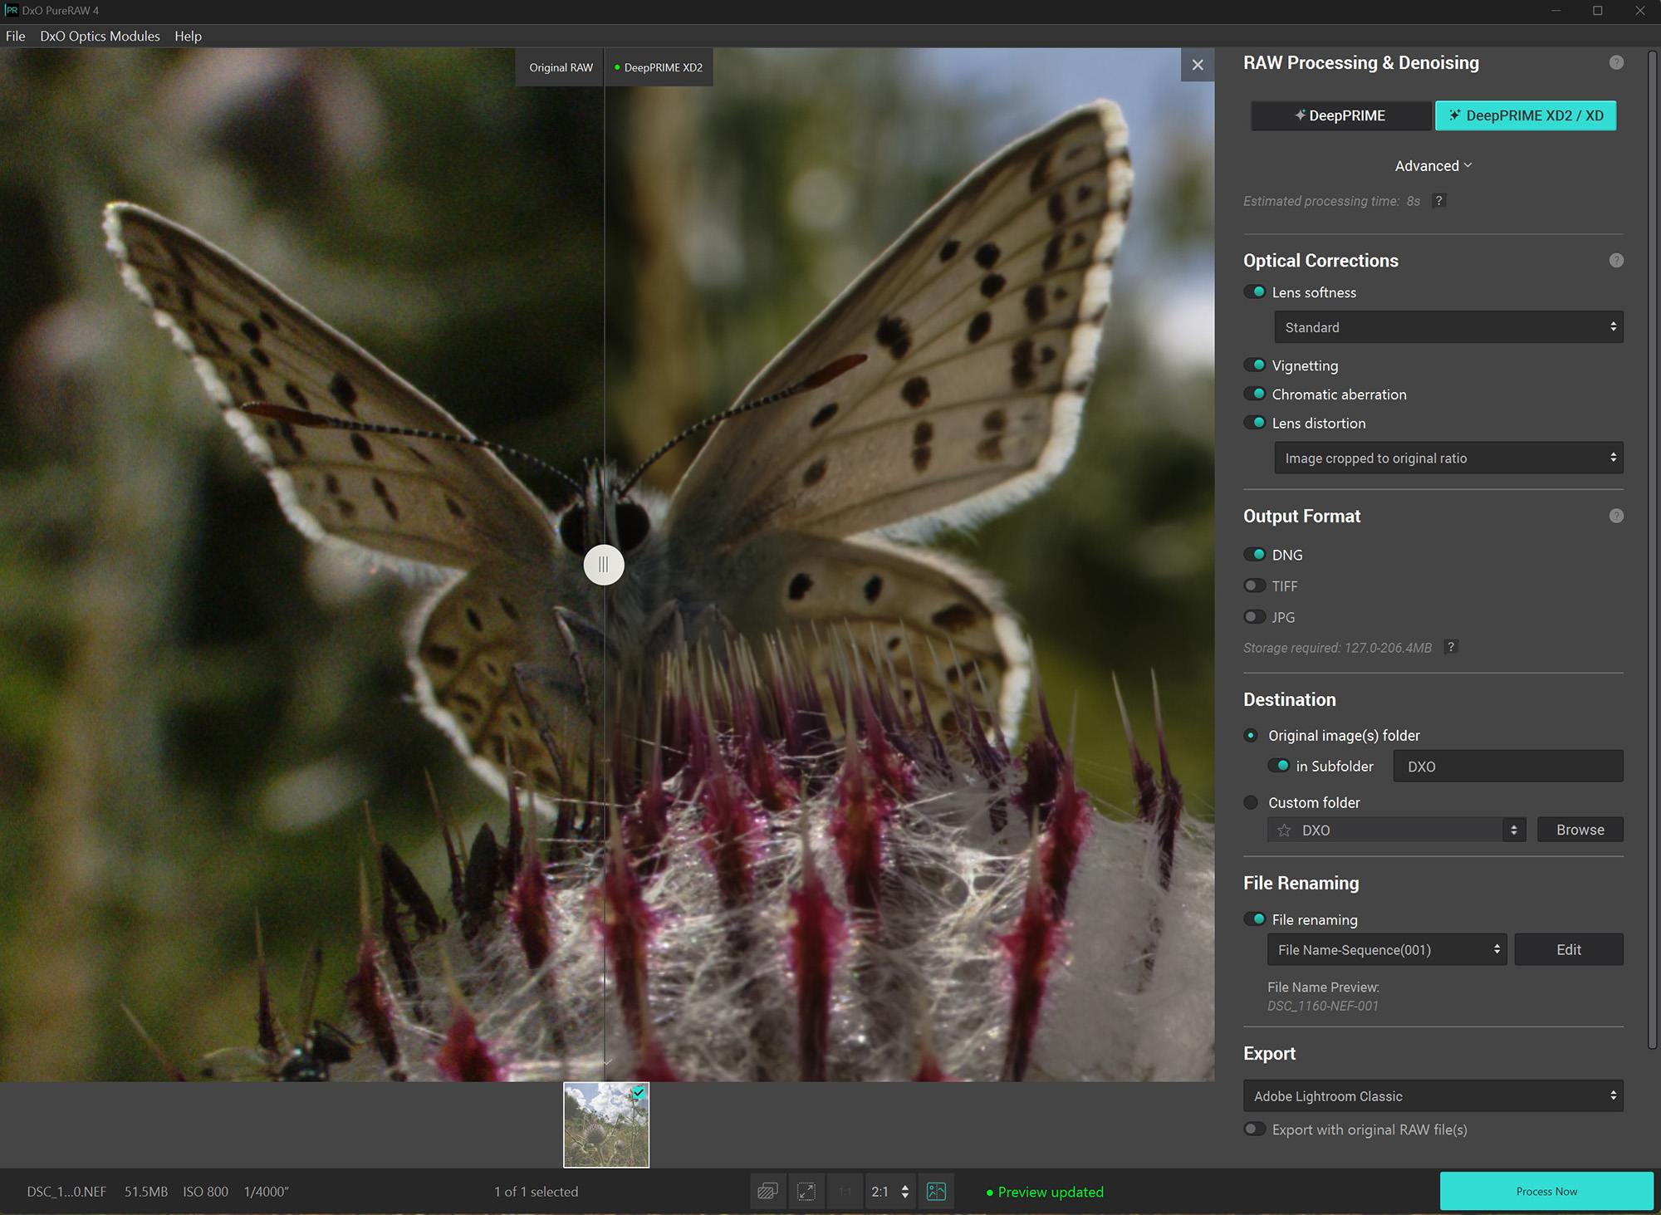Open the File Name-Sequence(001) dropdown
Image resolution: width=1661 pixels, height=1215 pixels.
click(x=1387, y=949)
